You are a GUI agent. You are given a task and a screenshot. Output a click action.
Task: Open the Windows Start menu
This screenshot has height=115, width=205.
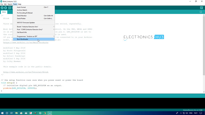[2, 113]
